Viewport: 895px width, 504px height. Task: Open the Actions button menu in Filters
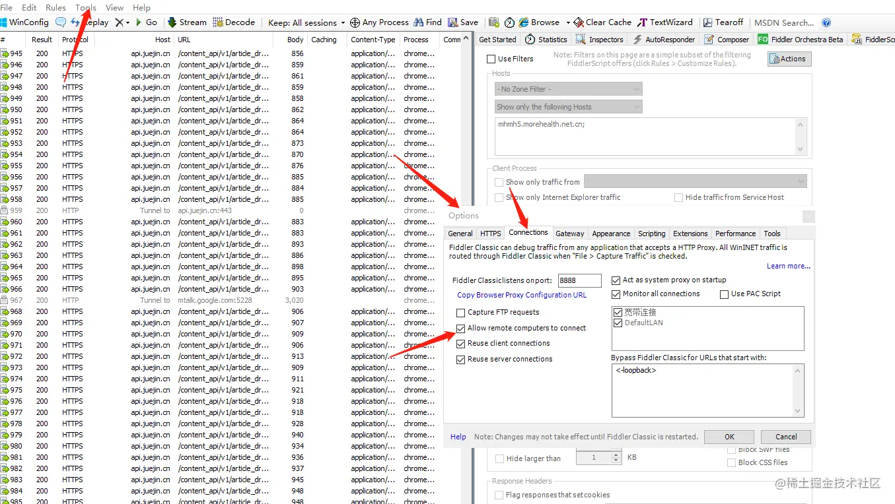click(x=789, y=59)
